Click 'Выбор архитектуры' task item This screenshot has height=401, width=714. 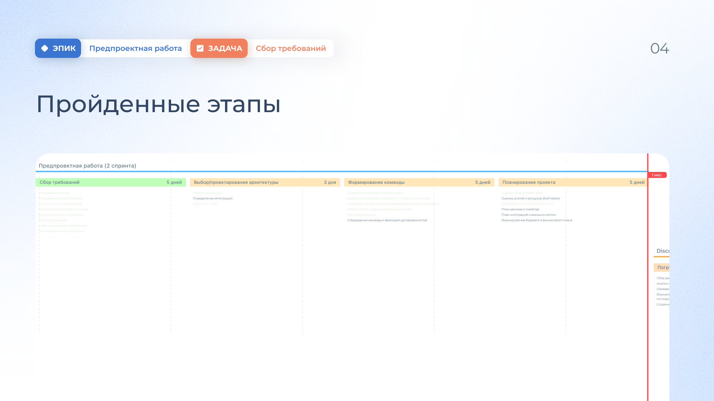coord(208,193)
